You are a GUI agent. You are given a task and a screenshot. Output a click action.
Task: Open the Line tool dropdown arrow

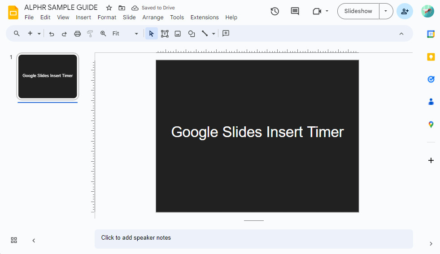point(213,34)
